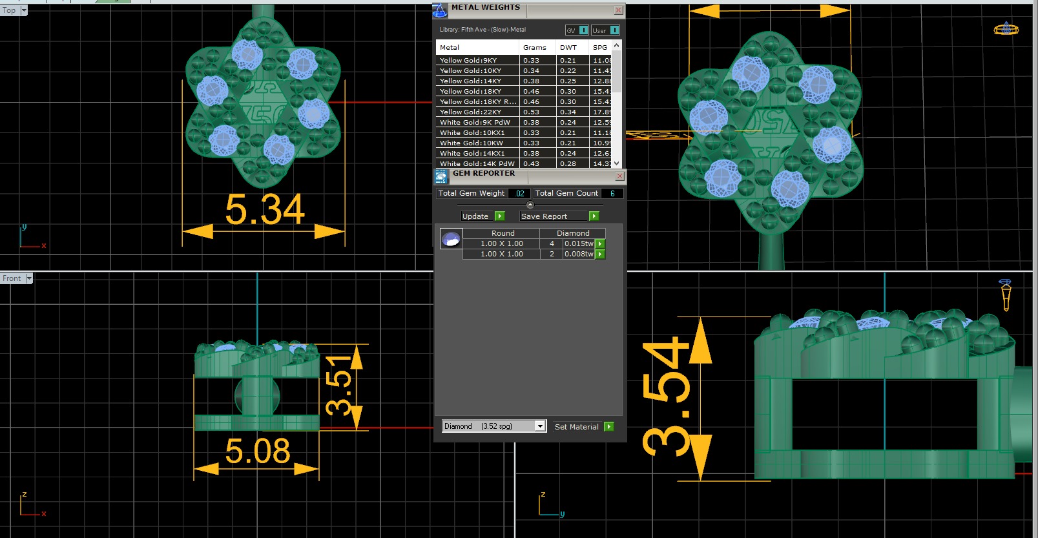Select the Yellow Gold:10KY row
This screenshot has height=538, width=1038.
click(524, 70)
